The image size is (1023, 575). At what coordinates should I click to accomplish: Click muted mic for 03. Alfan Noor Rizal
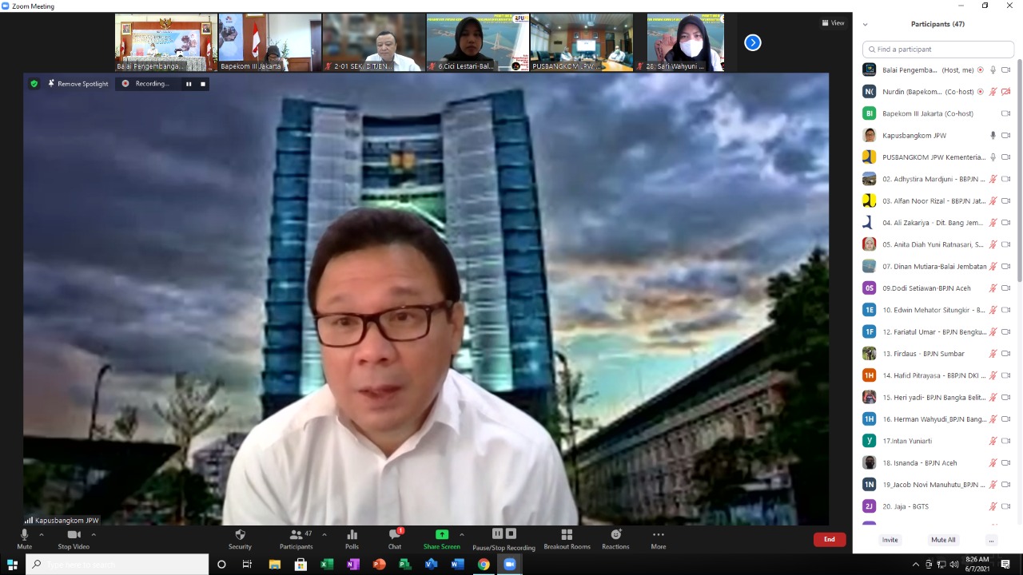(993, 201)
